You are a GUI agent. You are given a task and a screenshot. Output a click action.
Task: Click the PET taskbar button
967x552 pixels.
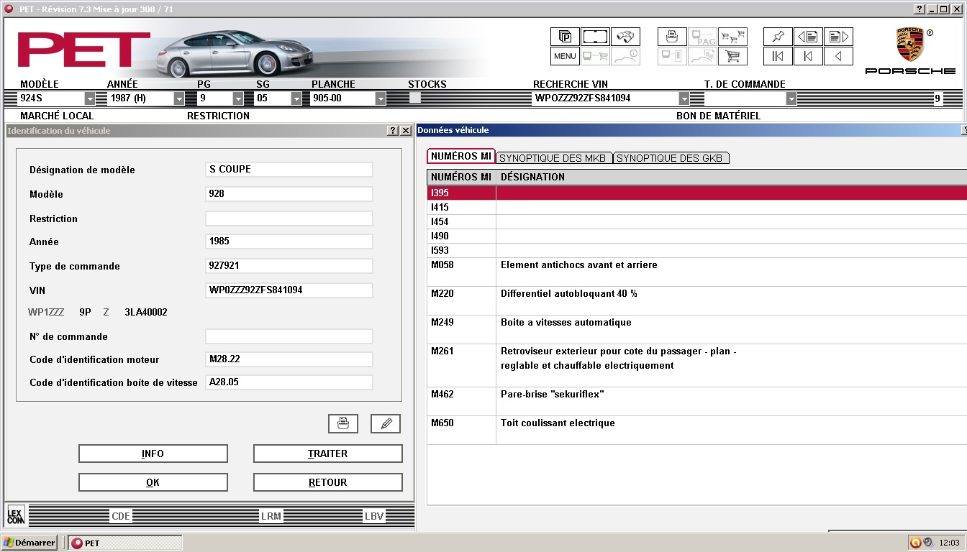pyautogui.click(x=125, y=543)
